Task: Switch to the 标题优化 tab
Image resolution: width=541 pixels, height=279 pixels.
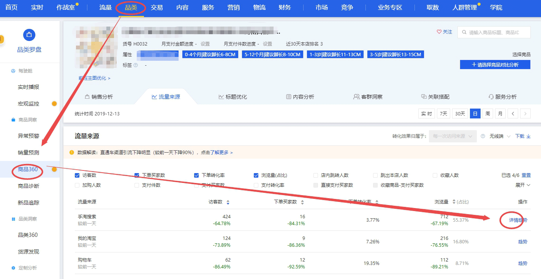Action: pos(233,97)
